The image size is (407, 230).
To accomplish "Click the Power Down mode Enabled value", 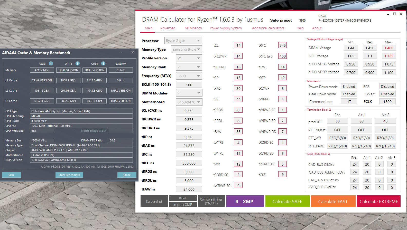I will click(x=349, y=87).
